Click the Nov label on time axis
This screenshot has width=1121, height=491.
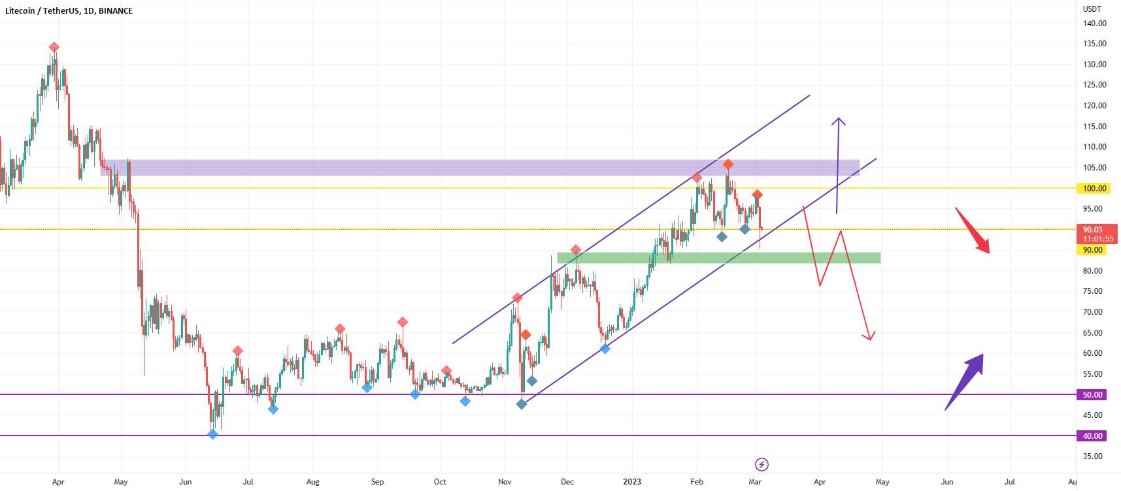pos(505,482)
